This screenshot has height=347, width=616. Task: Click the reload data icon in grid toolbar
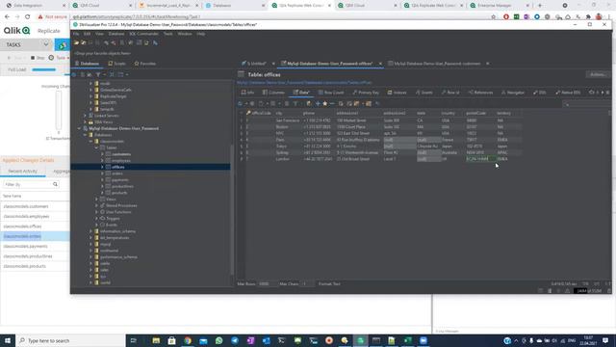[x=240, y=104]
